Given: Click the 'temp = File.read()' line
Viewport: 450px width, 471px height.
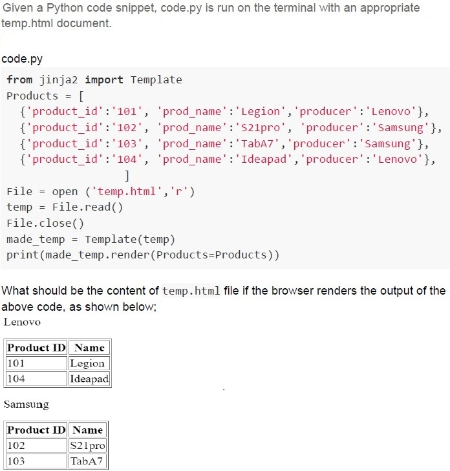Looking at the screenshot, I should click(x=65, y=207).
